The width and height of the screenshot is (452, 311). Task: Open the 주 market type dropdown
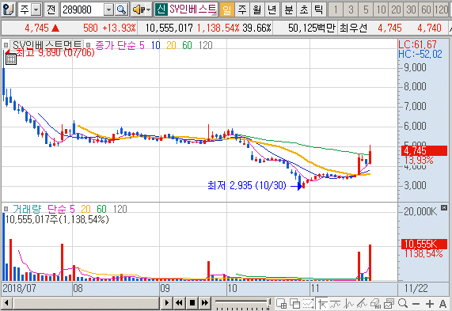[36, 9]
